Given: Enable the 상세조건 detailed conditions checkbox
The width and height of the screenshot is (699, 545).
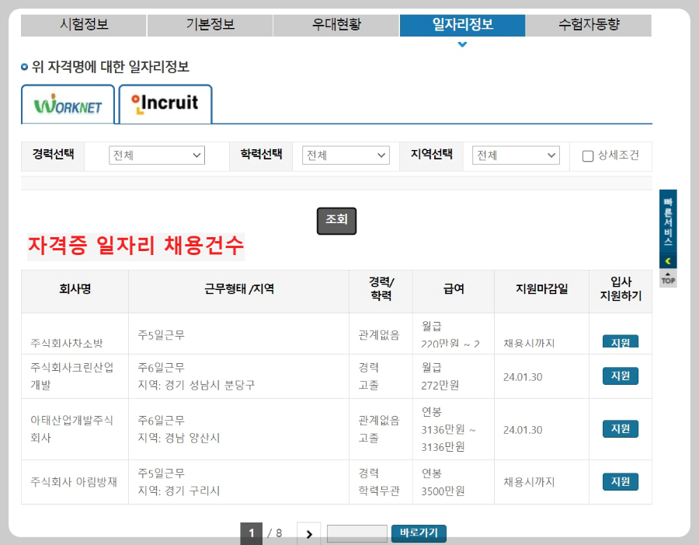Looking at the screenshot, I should coord(587,155).
